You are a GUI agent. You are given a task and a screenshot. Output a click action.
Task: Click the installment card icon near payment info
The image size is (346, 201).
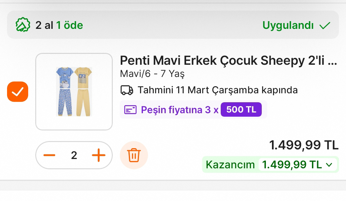click(130, 109)
